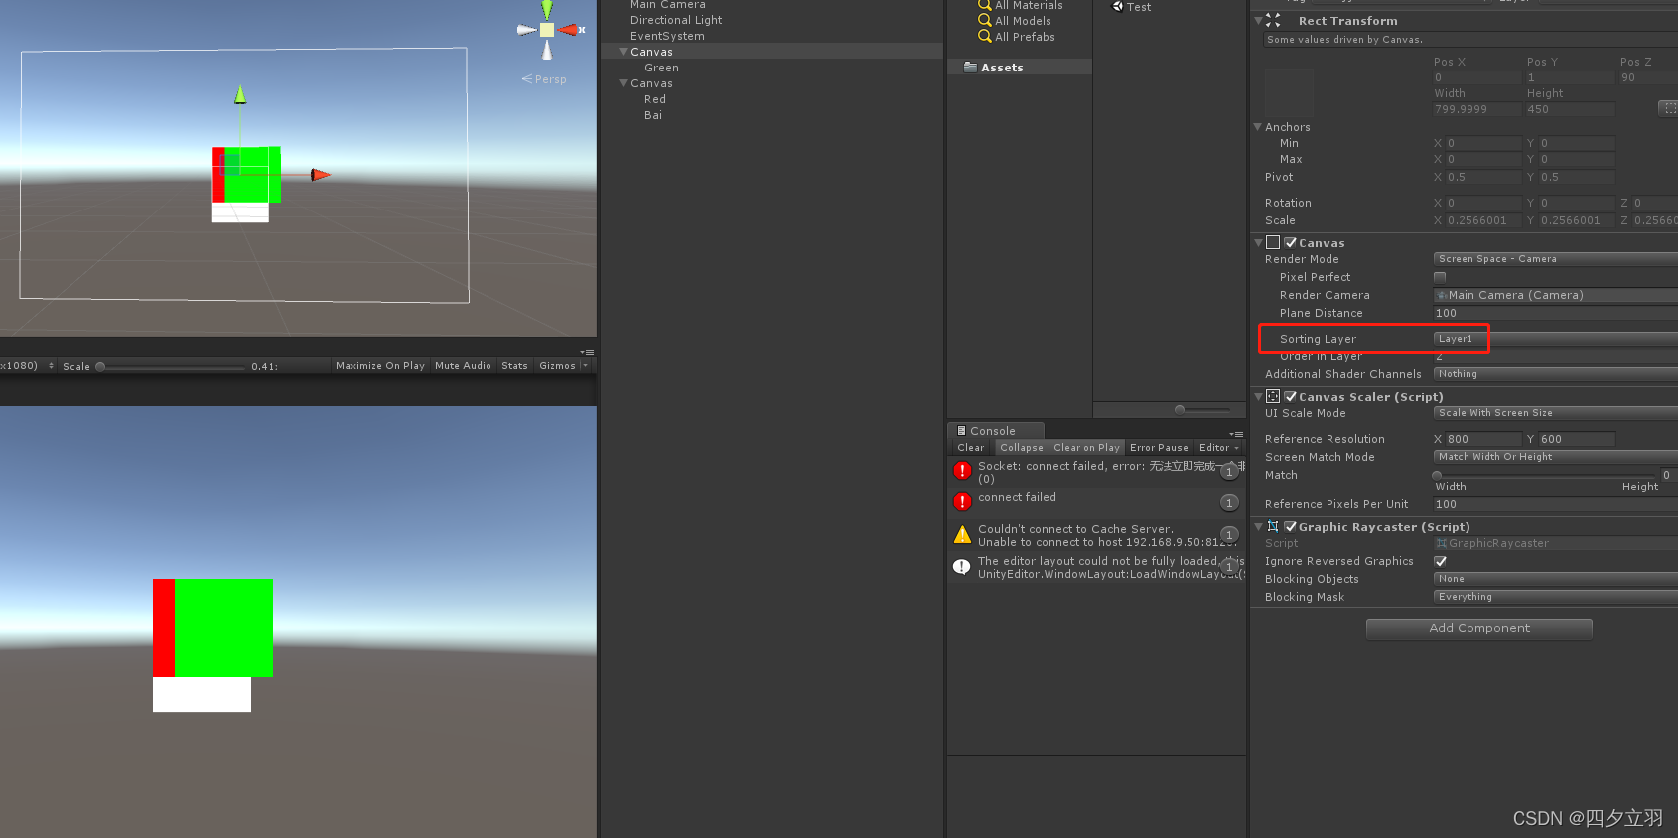Open the Editor dropdown in Console
1678x838 pixels.
[1219, 448]
